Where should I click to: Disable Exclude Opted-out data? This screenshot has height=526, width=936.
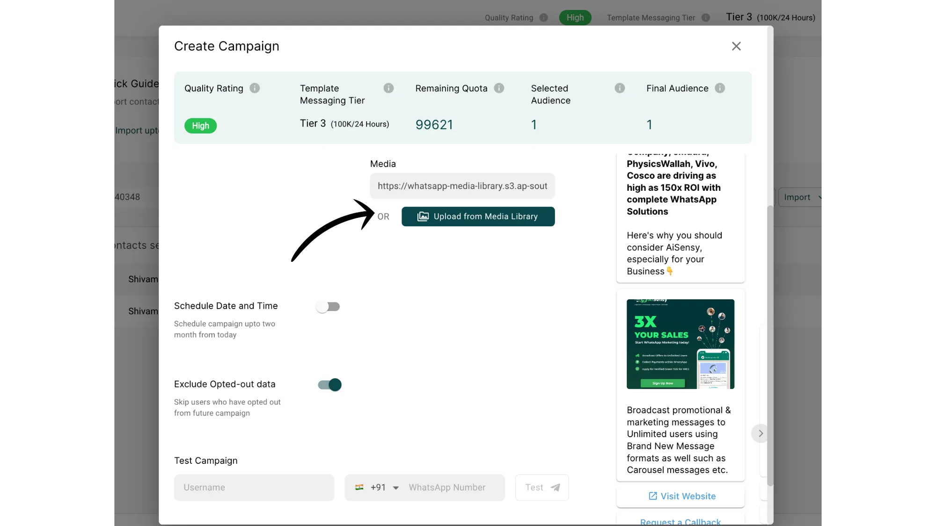329,384
